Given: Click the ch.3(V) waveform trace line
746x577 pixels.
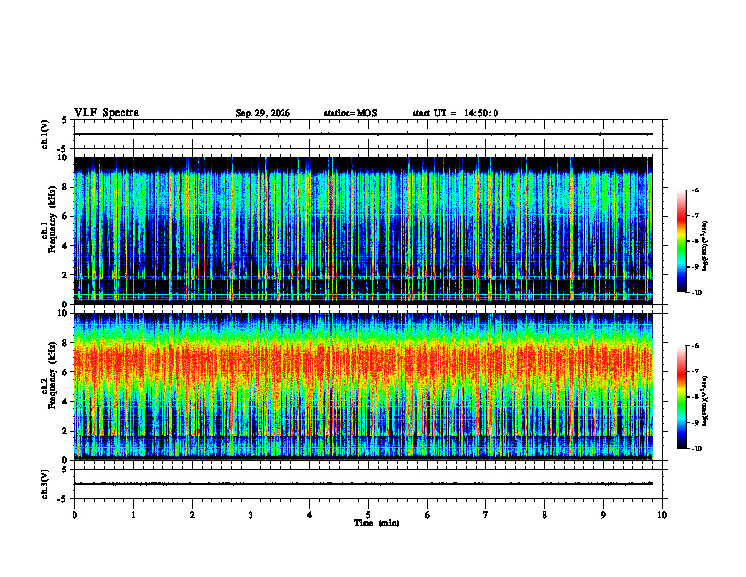Looking at the screenshot, I should [363, 484].
